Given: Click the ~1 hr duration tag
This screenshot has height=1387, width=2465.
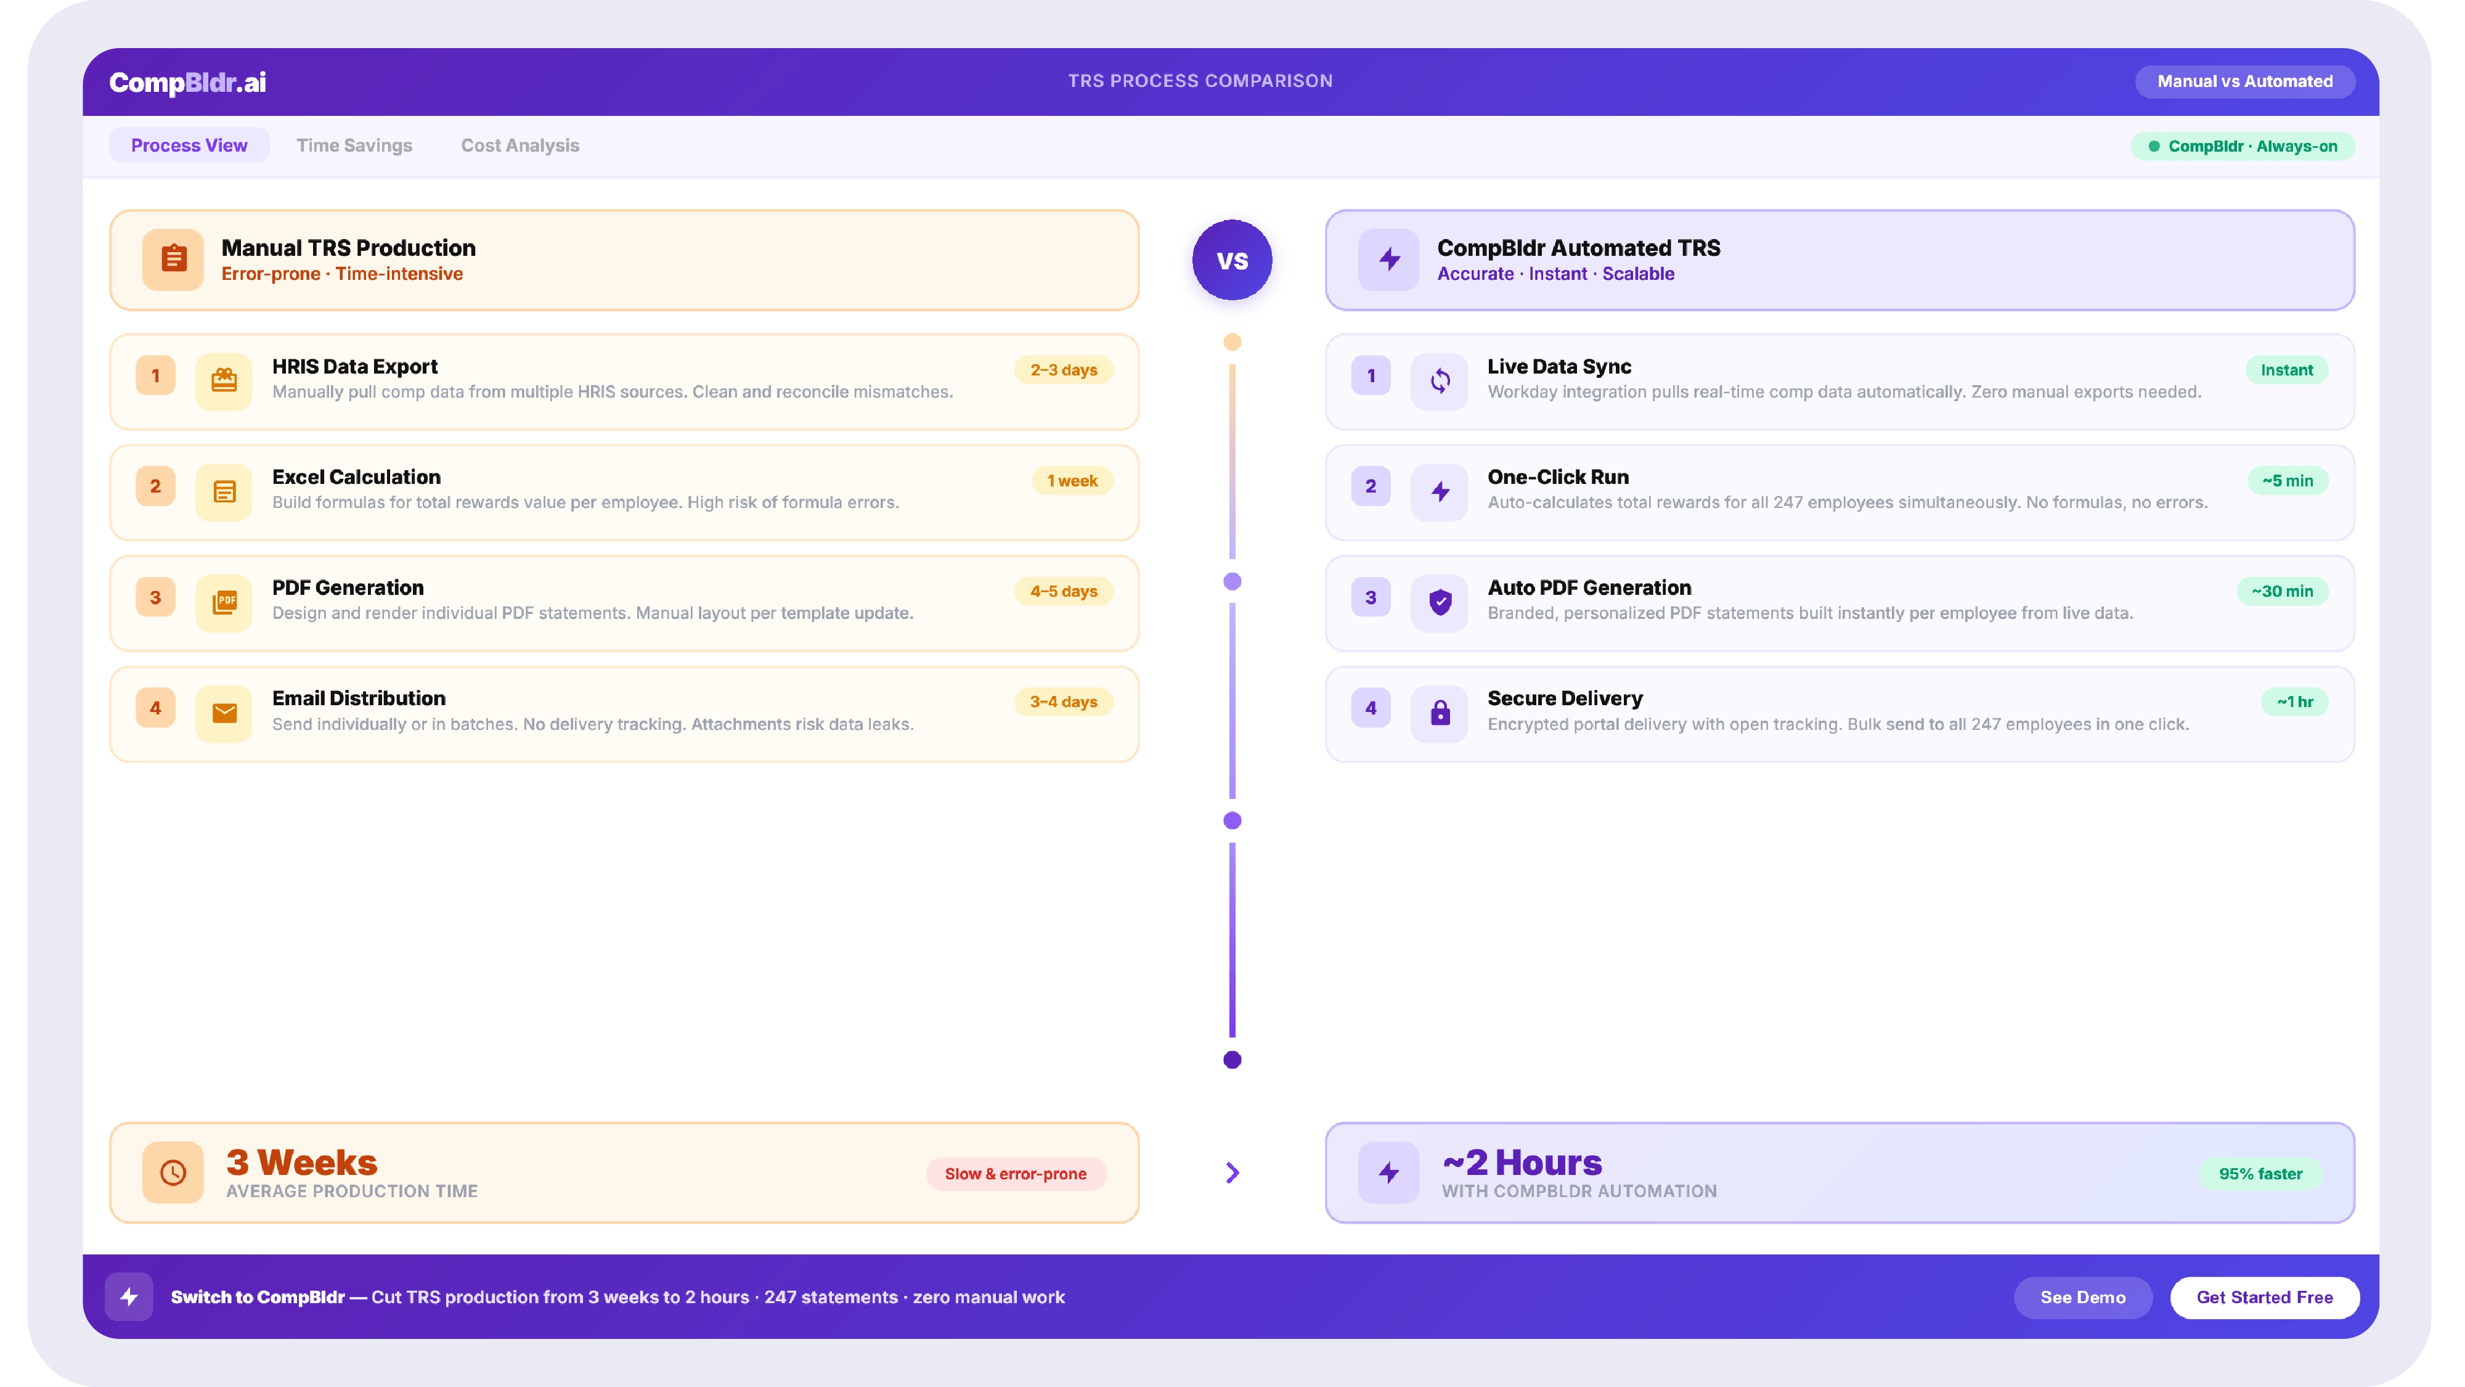Looking at the screenshot, I should click(x=2294, y=702).
